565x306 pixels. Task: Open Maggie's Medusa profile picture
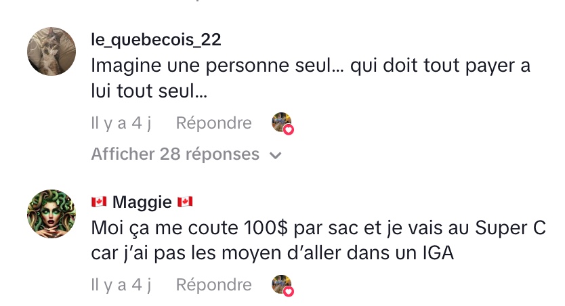[x=51, y=214]
